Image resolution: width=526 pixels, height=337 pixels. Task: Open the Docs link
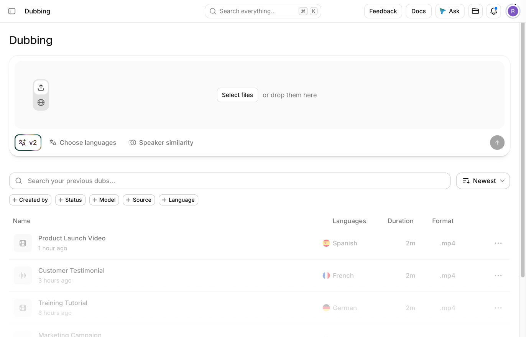(419, 11)
